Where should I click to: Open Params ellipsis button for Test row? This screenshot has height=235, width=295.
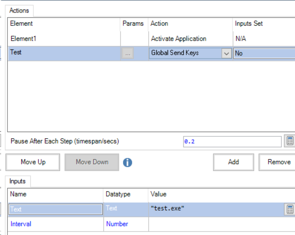pyautogui.click(x=127, y=54)
